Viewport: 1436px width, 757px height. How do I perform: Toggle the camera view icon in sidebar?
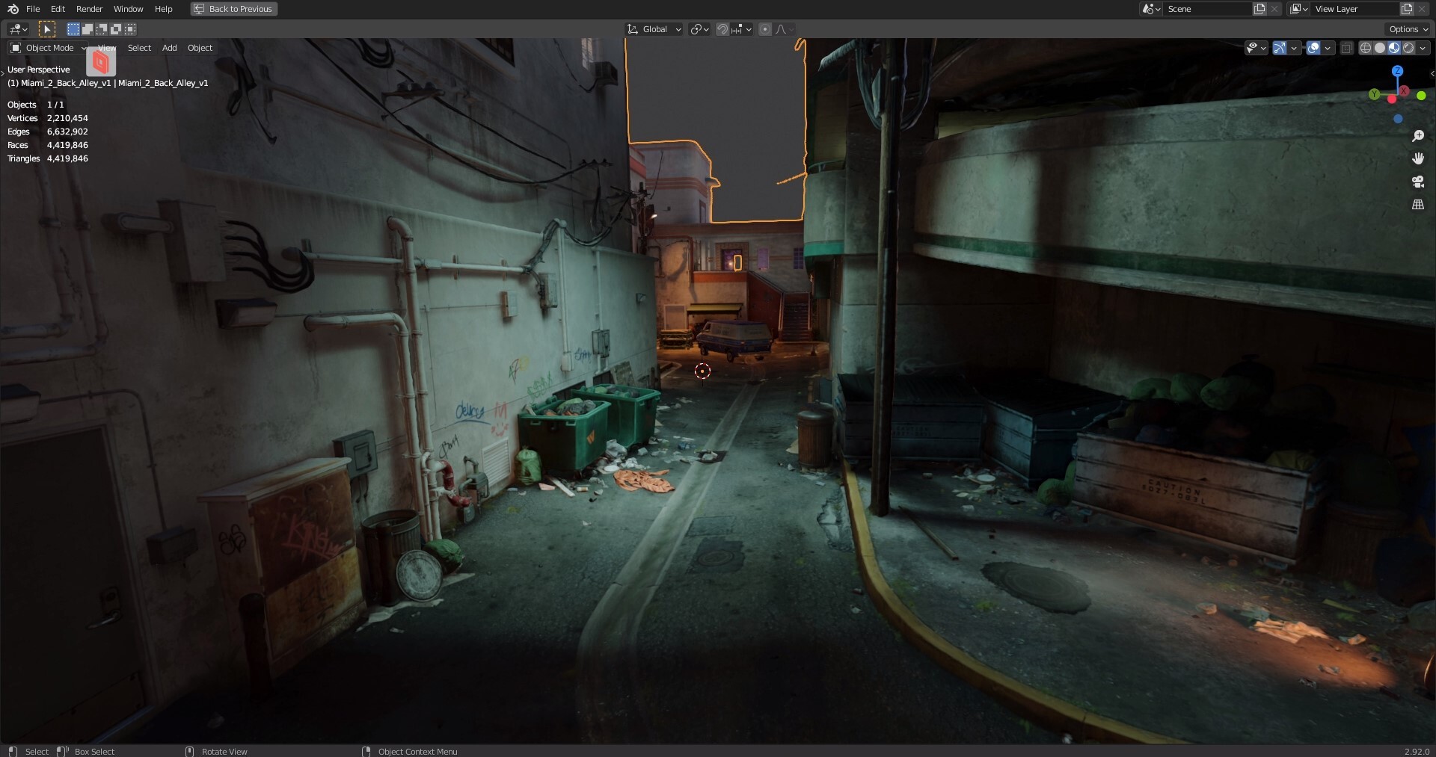click(1417, 182)
